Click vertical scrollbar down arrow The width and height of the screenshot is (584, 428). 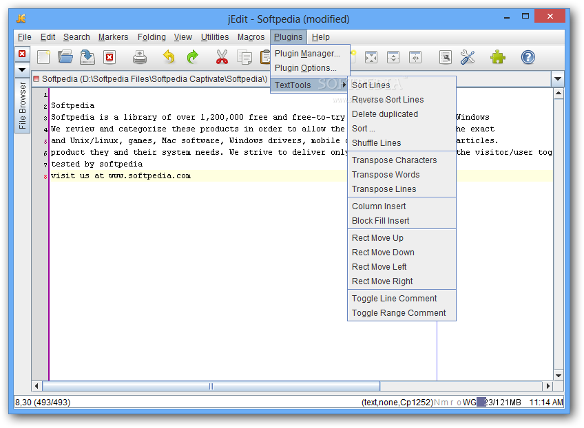(559, 376)
